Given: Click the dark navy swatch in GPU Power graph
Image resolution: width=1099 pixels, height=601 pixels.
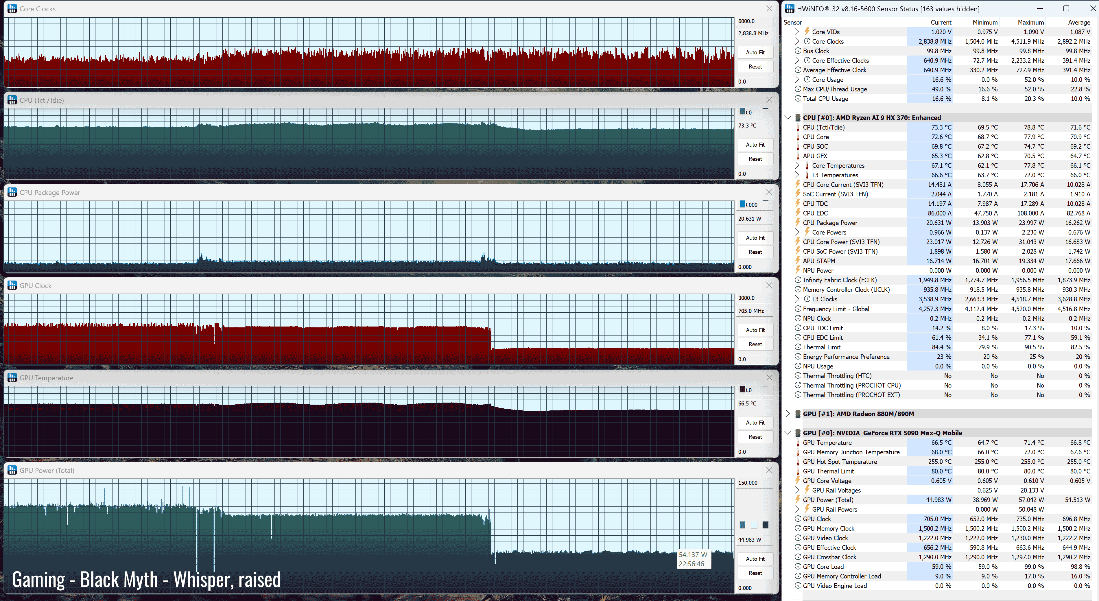Looking at the screenshot, I should point(765,525).
